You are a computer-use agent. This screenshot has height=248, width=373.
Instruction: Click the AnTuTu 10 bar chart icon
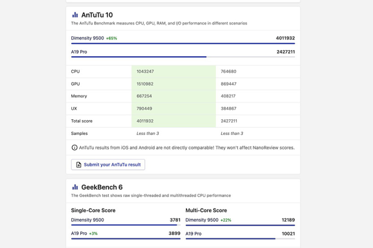click(75, 15)
